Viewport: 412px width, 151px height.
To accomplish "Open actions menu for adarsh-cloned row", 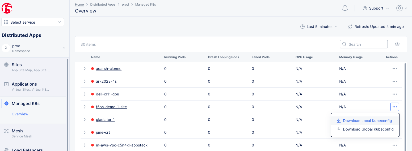I will [394, 69].
